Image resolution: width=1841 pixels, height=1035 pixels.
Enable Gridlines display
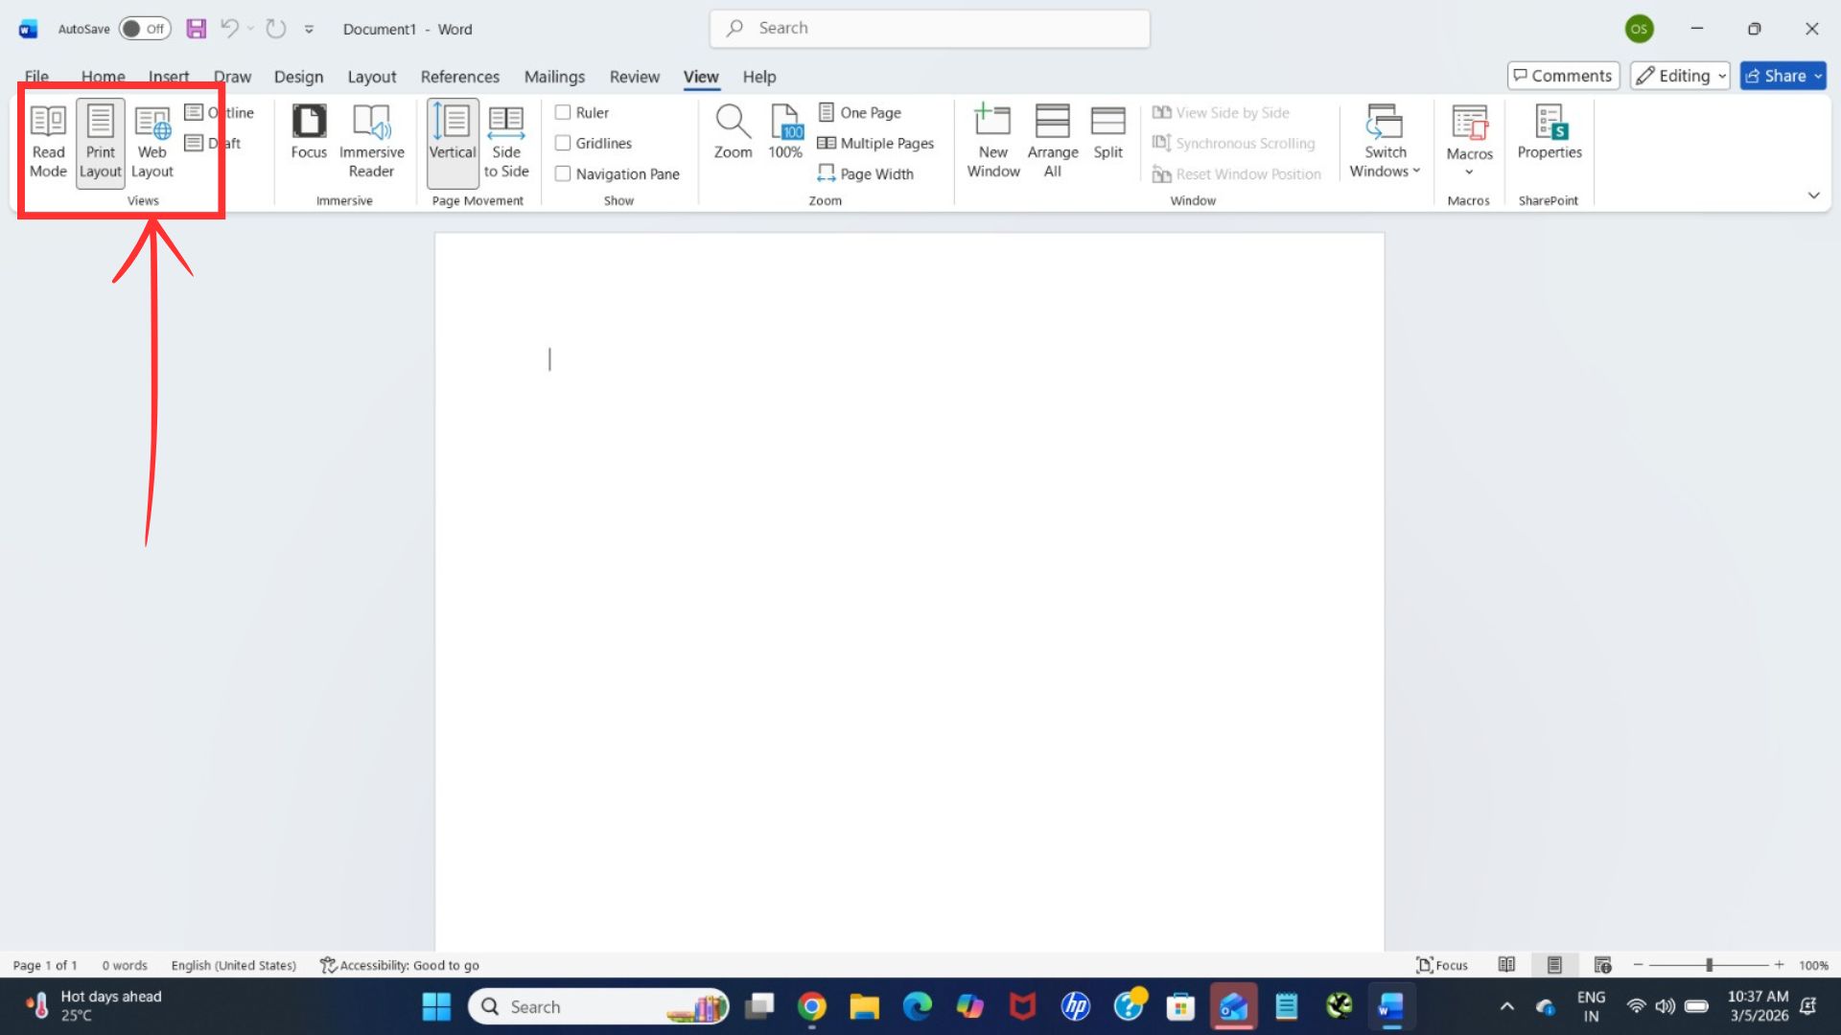(564, 143)
